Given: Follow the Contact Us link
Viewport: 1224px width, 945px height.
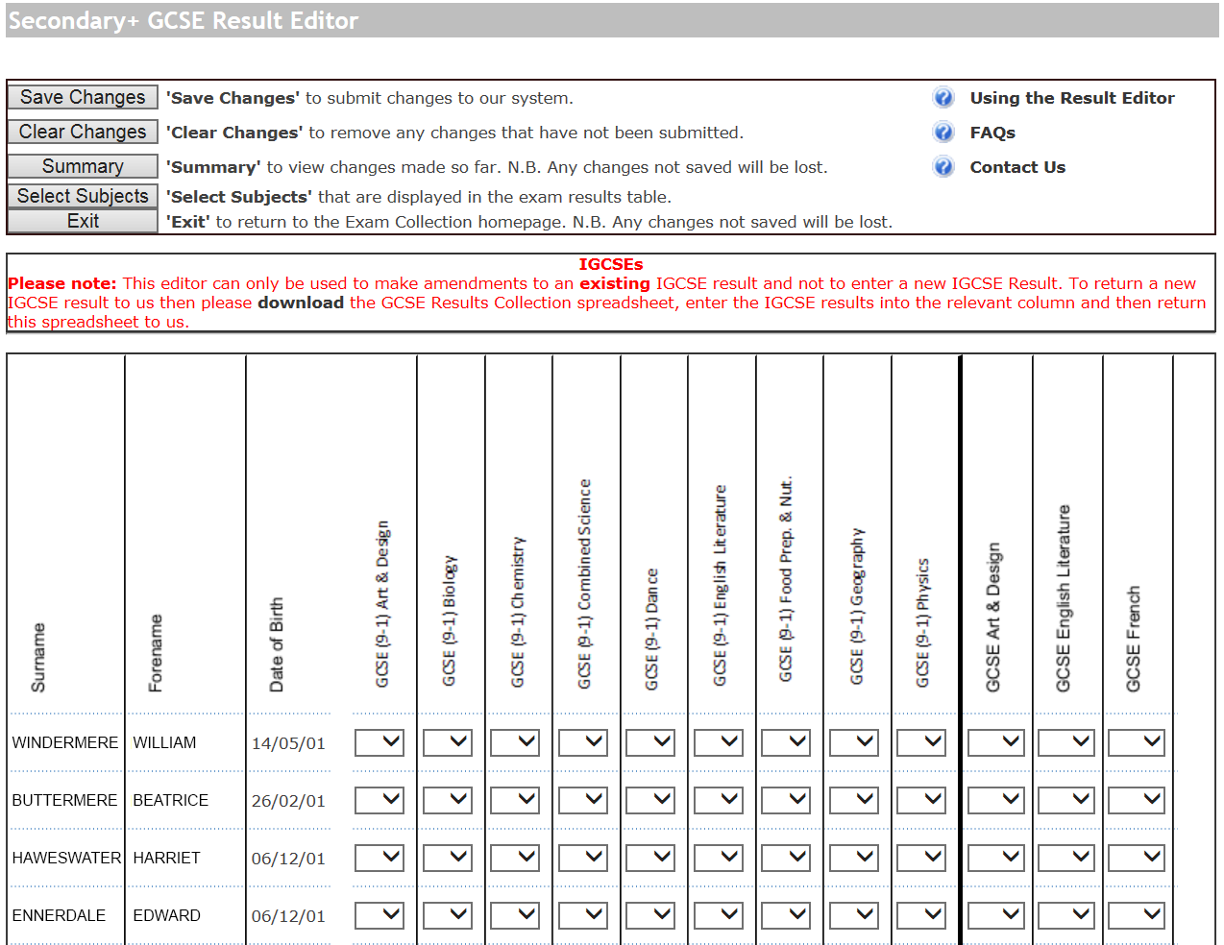Looking at the screenshot, I should coord(1016,167).
